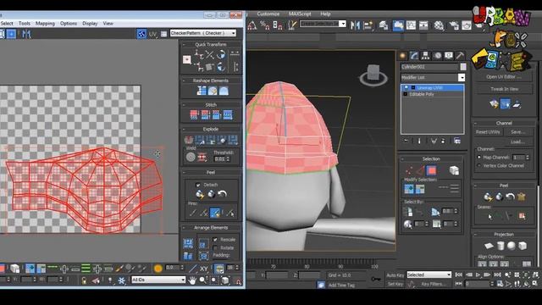542x305 pixels.
Task: Select Polygon sub-object mode in Selection rollout
Action: click(431, 170)
